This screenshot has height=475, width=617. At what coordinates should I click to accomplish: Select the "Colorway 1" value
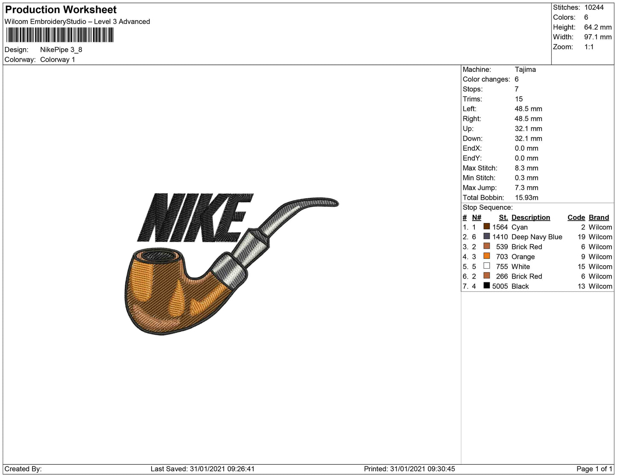(58, 59)
